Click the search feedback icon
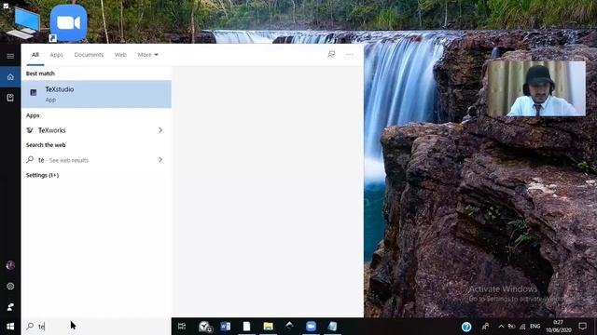The image size is (597, 335). tap(331, 55)
